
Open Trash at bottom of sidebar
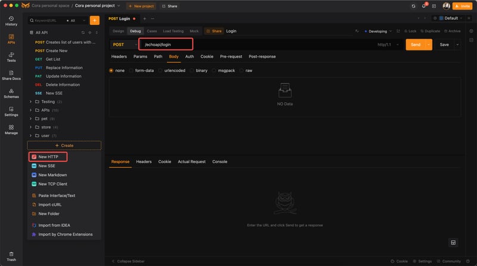[11, 256]
